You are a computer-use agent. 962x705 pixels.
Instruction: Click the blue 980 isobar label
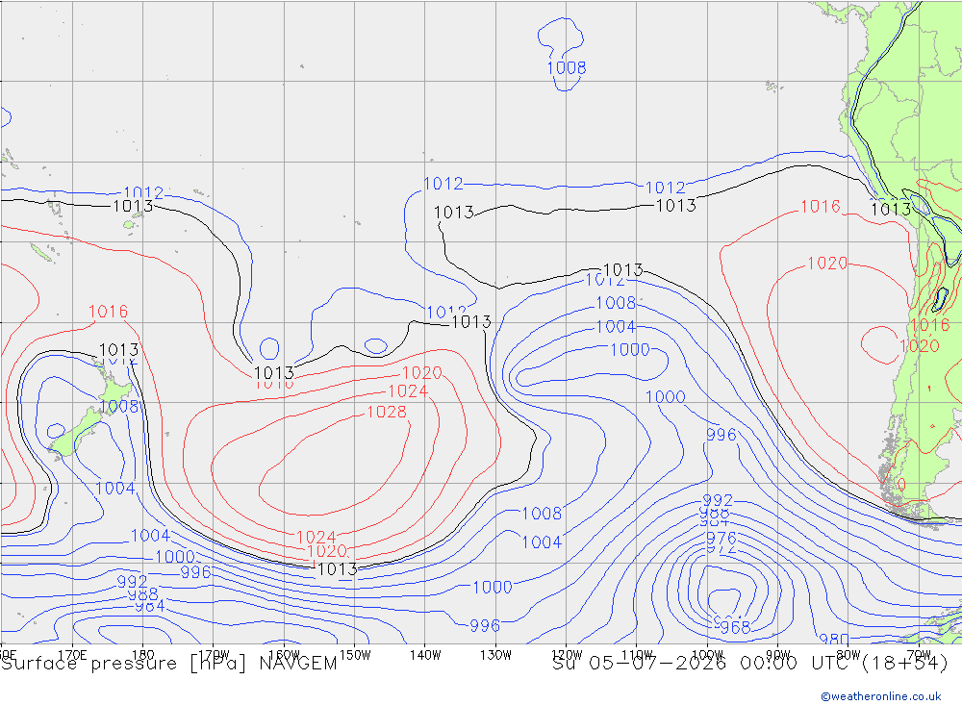(834, 639)
